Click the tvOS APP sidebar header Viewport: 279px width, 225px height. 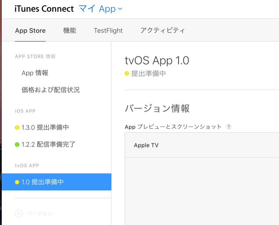(x=27, y=165)
